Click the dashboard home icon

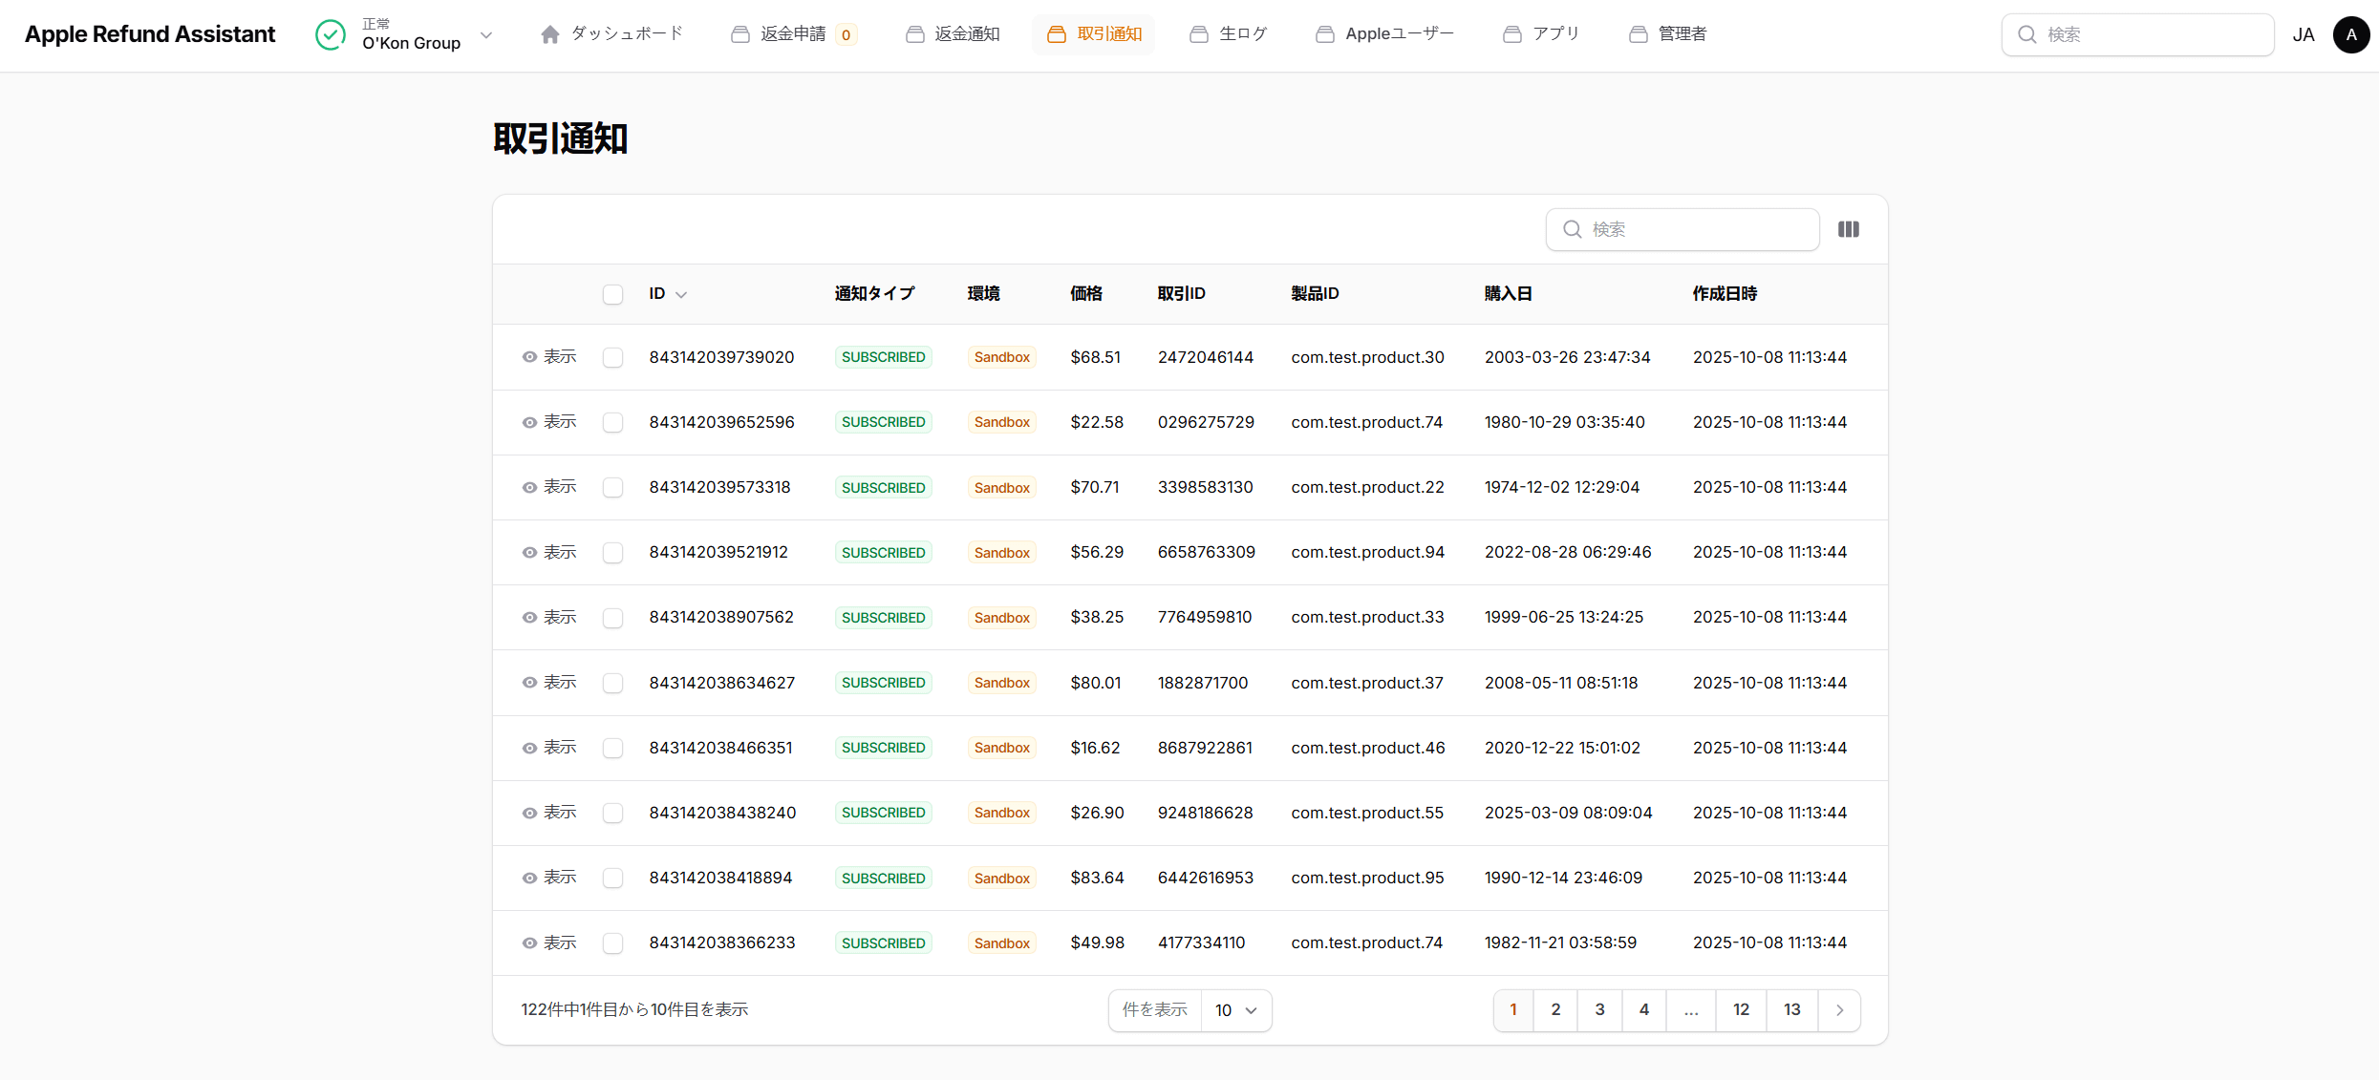[x=549, y=34]
